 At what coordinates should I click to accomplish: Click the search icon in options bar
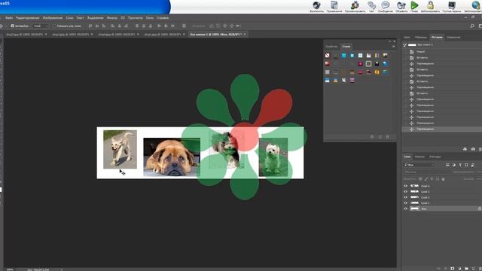(x=472, y=26)
